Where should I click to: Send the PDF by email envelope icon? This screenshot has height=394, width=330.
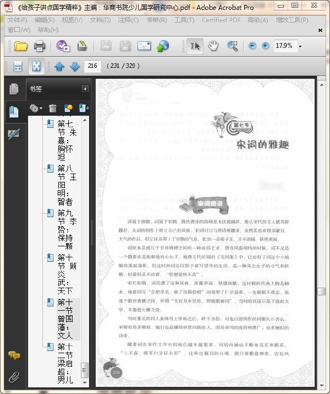(144, 46)
